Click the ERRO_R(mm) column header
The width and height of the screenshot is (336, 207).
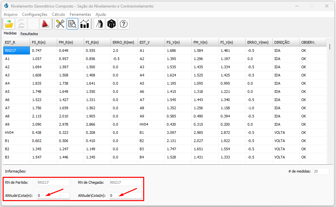pyautogui.click(x=123, y=42)
